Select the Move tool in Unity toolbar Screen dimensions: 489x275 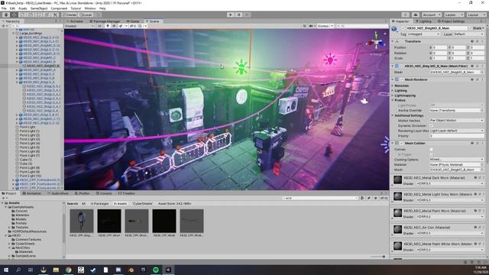tap(15, 15)
